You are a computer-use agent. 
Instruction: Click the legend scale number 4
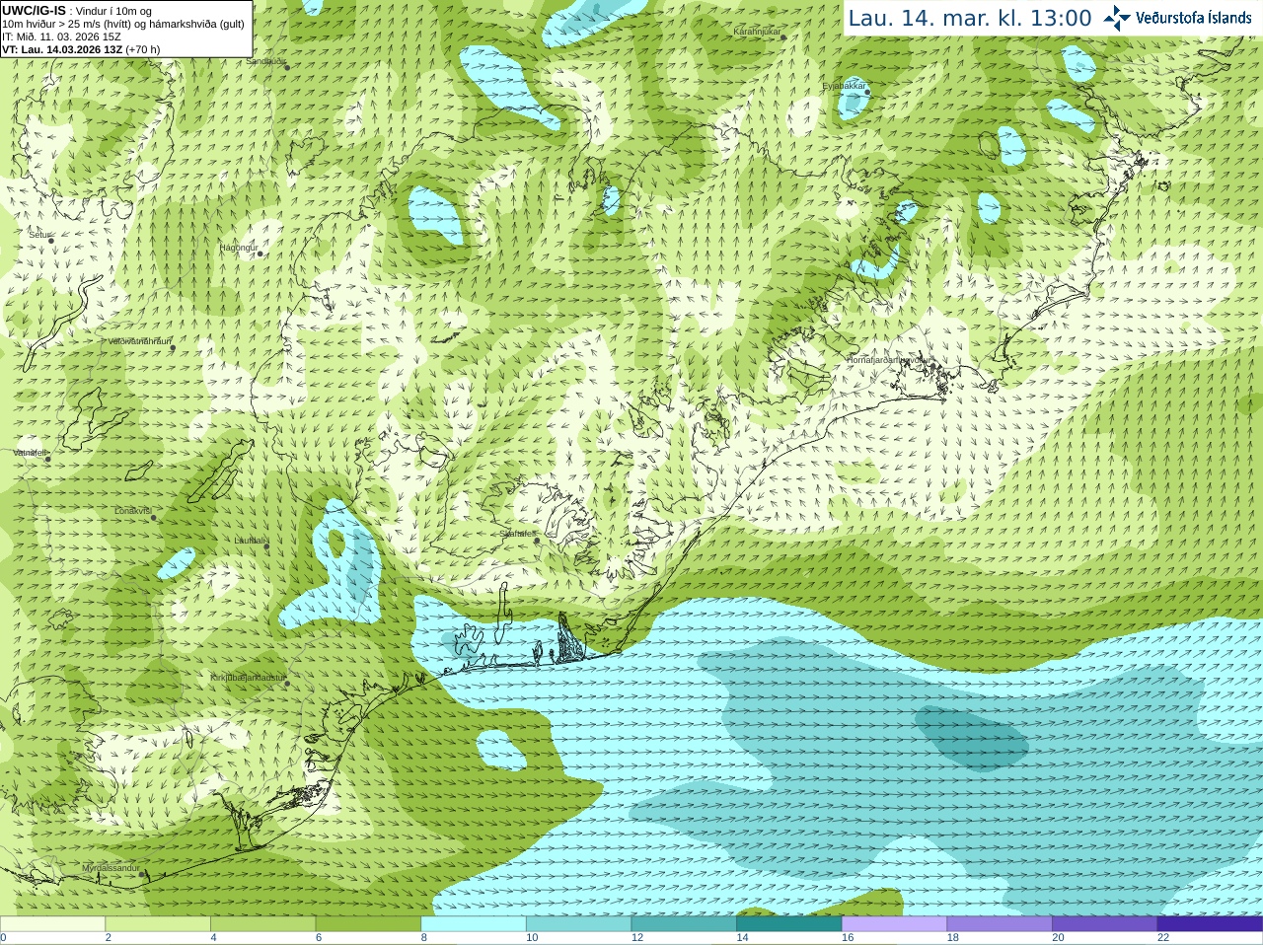point(213,938)
